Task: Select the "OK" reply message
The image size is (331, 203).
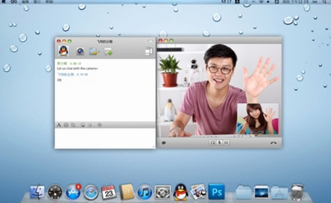Action: [60, 80]
